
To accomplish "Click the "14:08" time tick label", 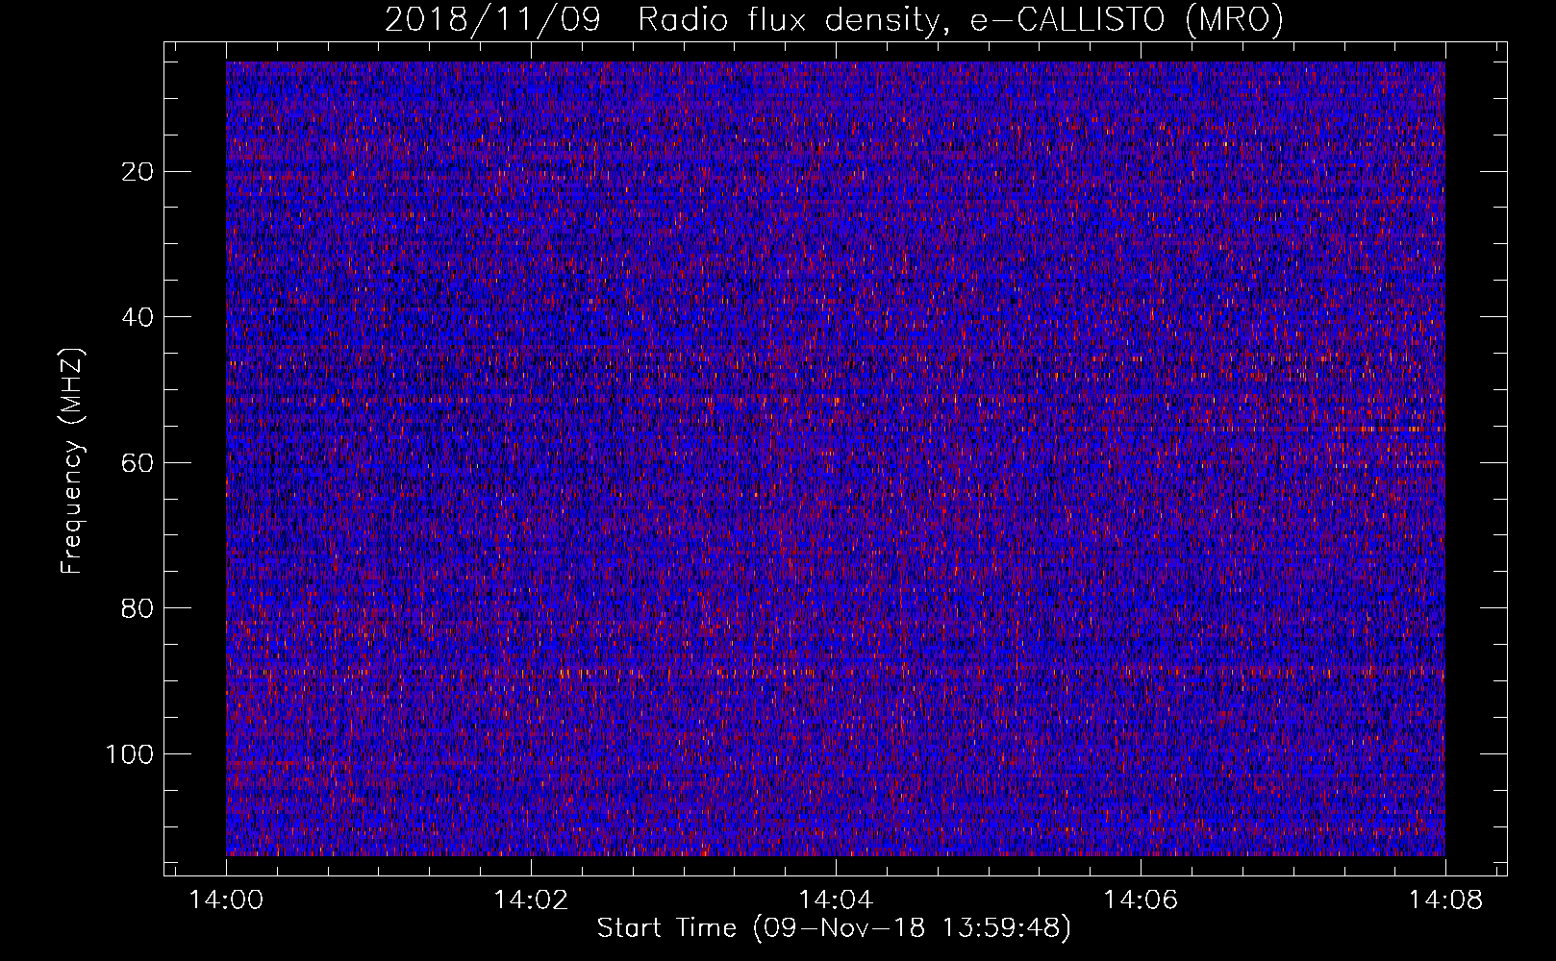I will [1445, 900].
